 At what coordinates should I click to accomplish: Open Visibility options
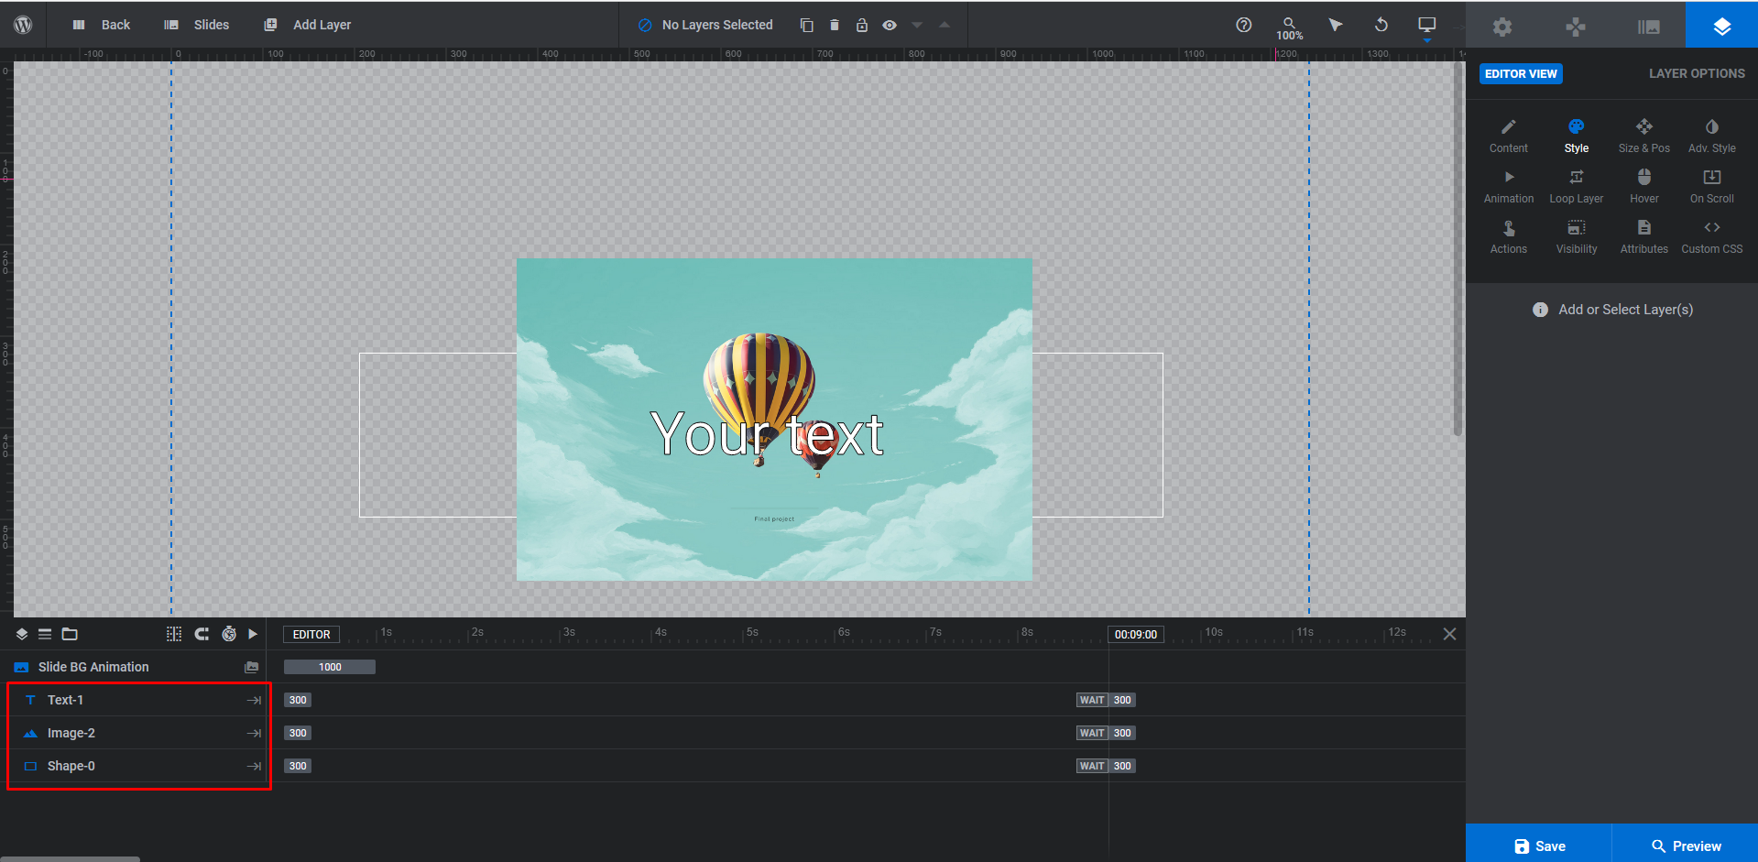point(1577,236)
